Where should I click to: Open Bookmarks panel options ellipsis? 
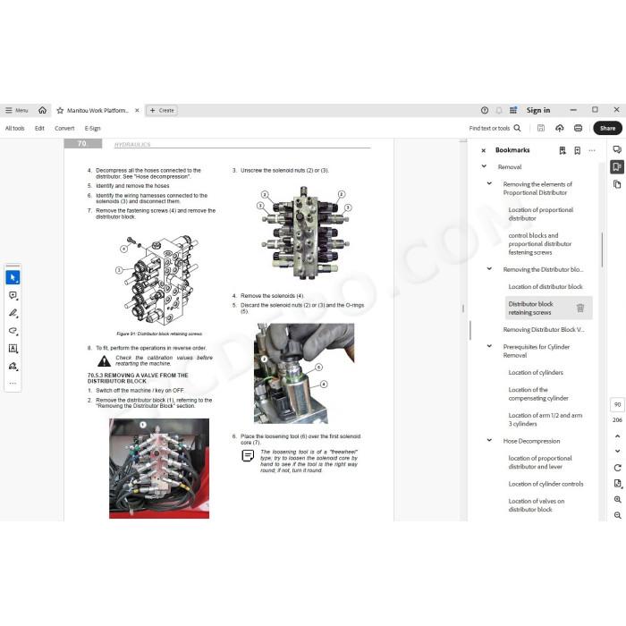click(x=592, y=150)
